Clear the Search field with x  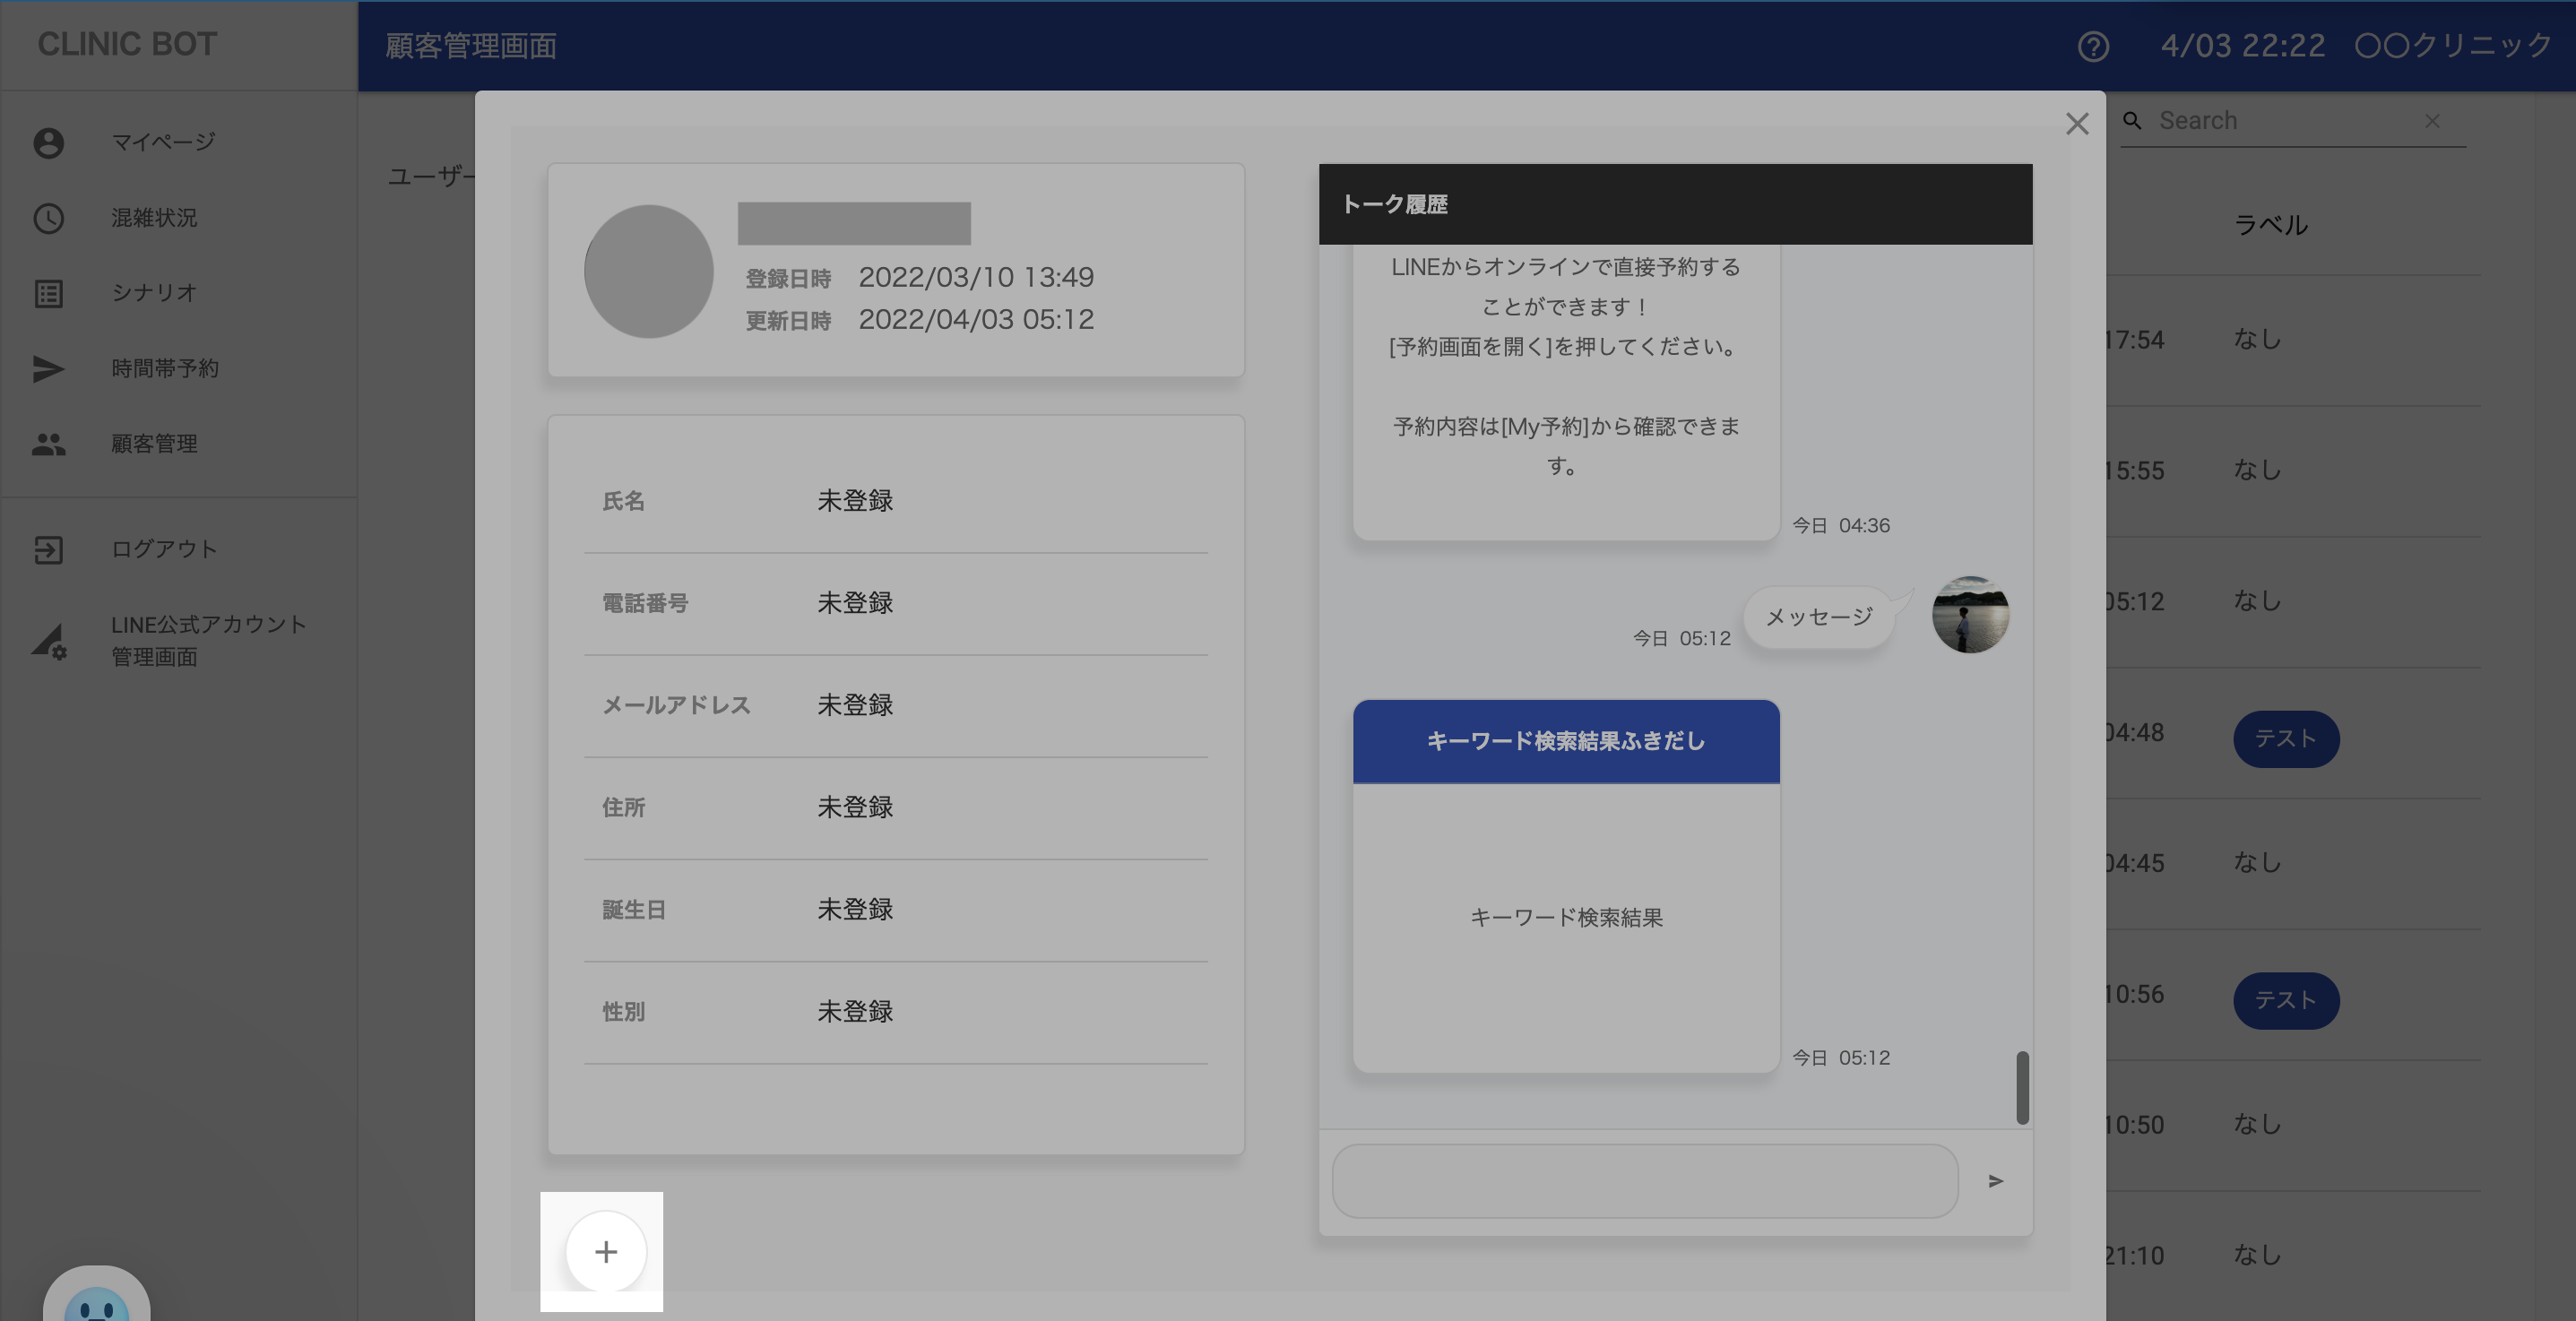coord(2432,120)
